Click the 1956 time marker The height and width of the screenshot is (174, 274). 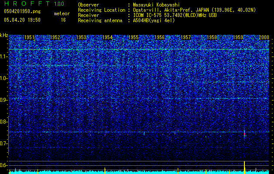pos(159,37)
